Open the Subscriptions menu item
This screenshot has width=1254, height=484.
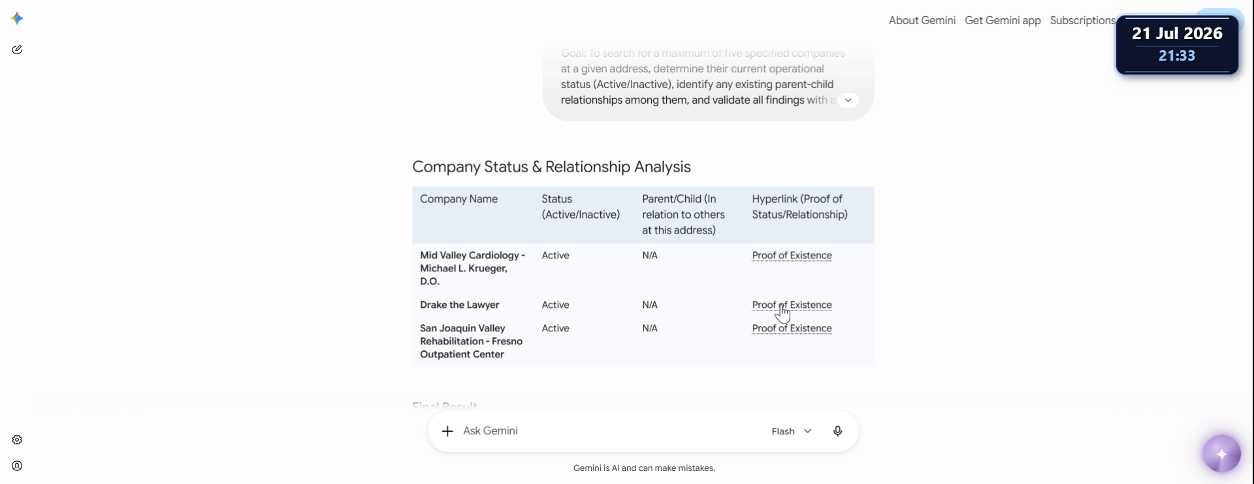point(1082,20)
